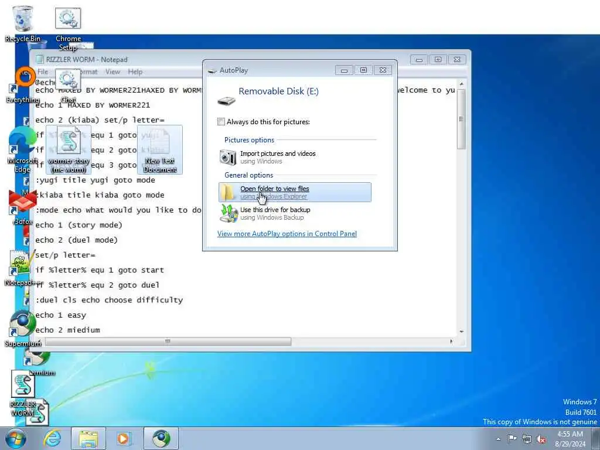Click the line ':duel cls echo choose difficulty'
600x450 pixels.
pos(109,300)
